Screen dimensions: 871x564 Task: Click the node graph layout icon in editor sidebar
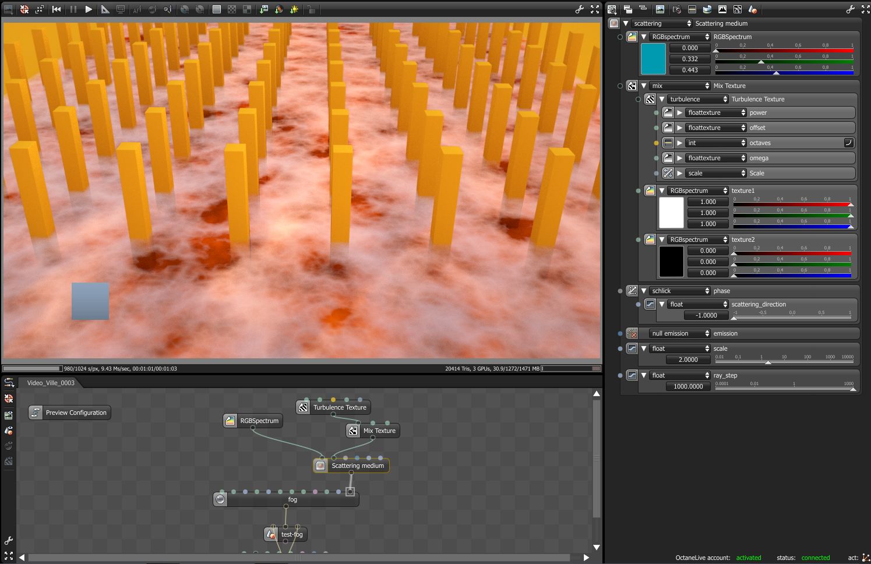click(x=9, y=383)
